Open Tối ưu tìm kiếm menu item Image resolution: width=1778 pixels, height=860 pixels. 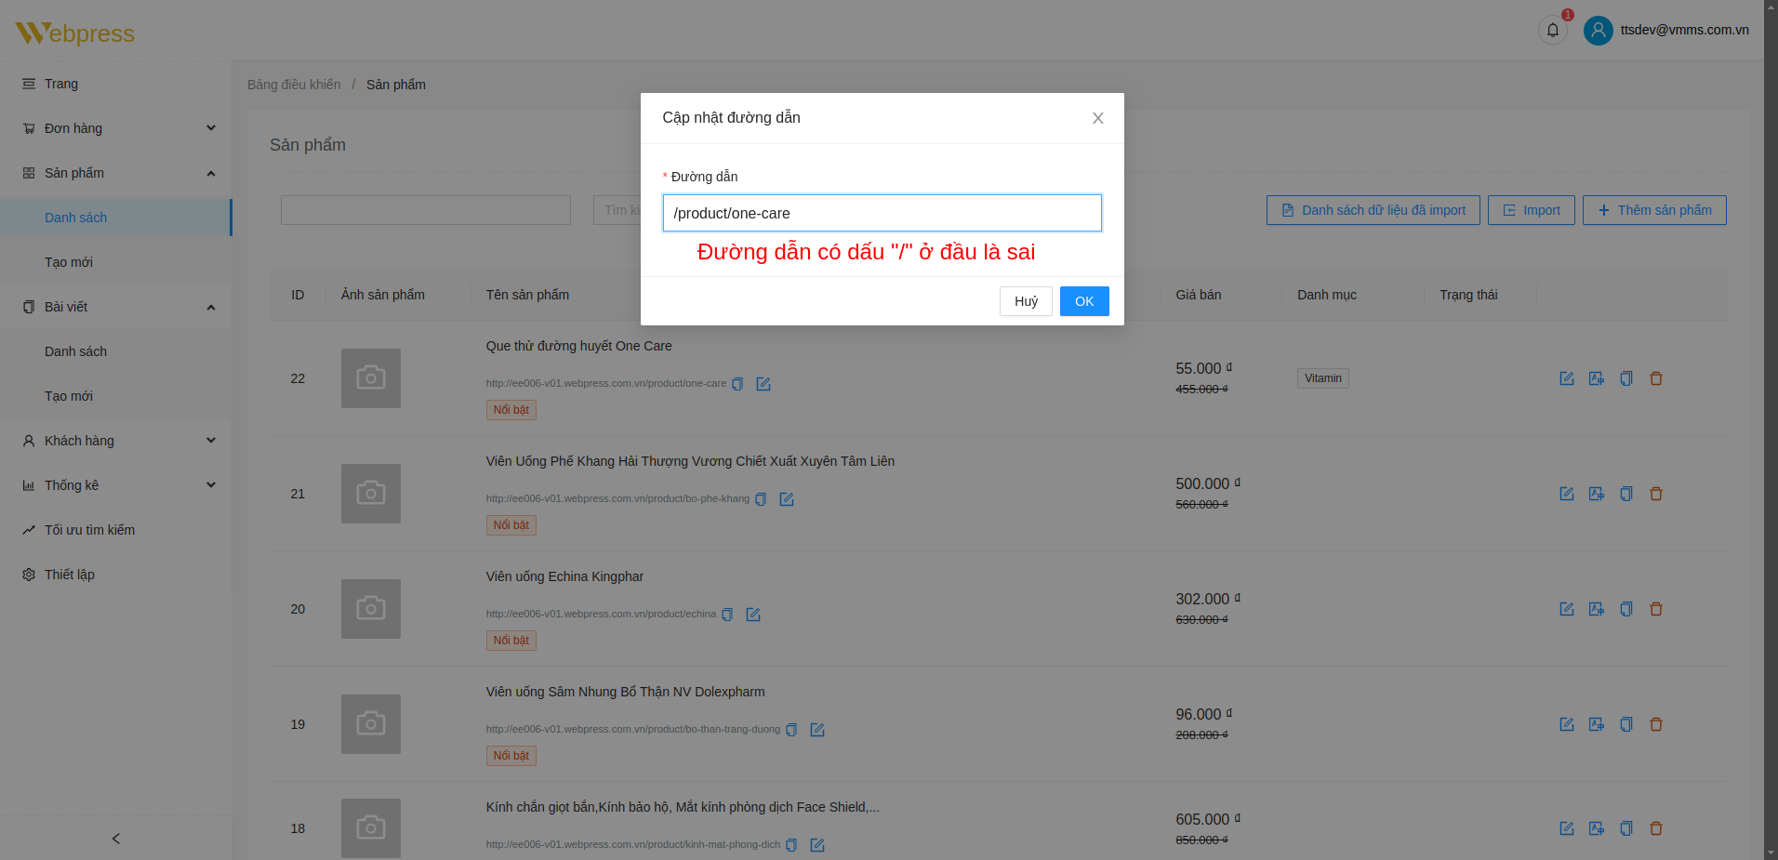point(89,530)
